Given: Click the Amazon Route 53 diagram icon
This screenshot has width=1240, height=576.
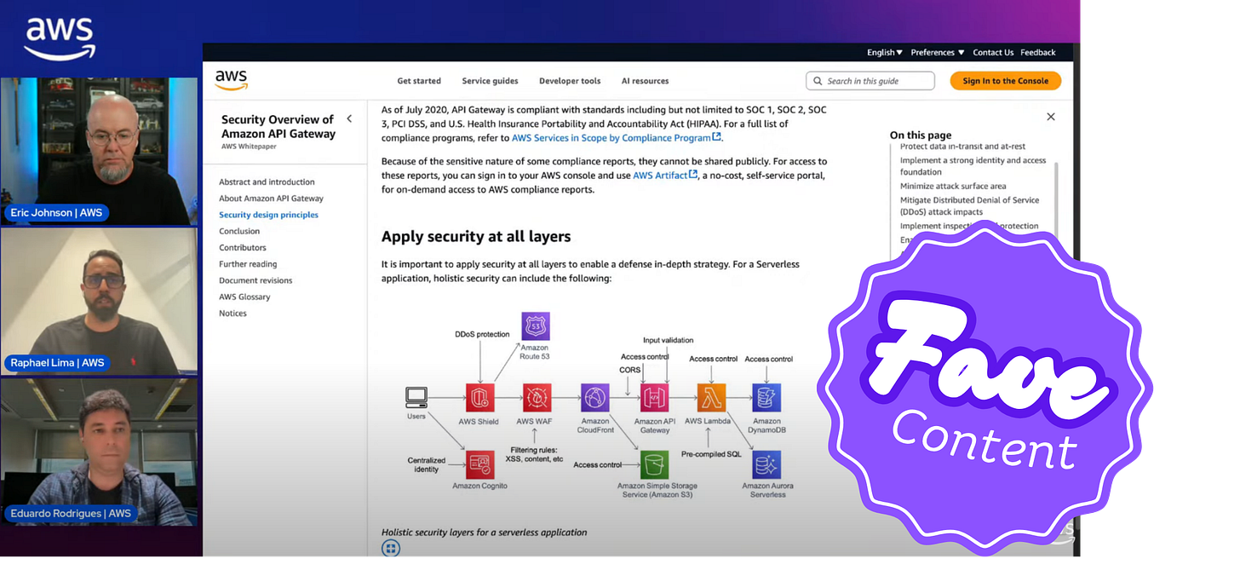Looking at the screenshot, I should pyautogui.click(x=536, y=326).
